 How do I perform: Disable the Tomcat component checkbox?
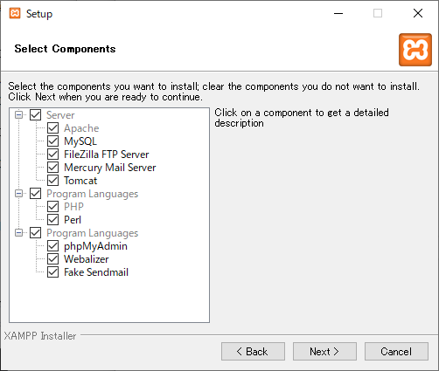pos(52,181)
